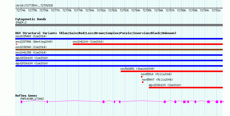Open the esv2297986 (Bentley2008) label
Screen dimensions: 230x116
click(x=34, y=42)
